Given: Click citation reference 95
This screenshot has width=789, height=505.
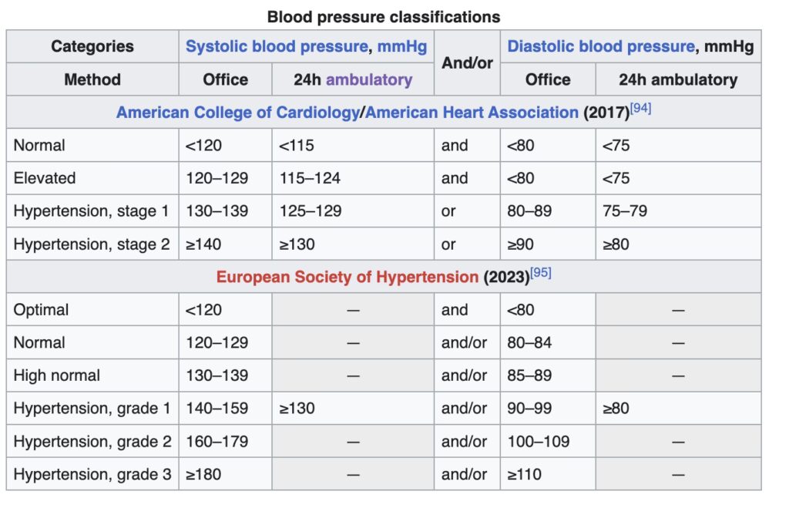Looking at the screenshot, I should pos(540,274).
